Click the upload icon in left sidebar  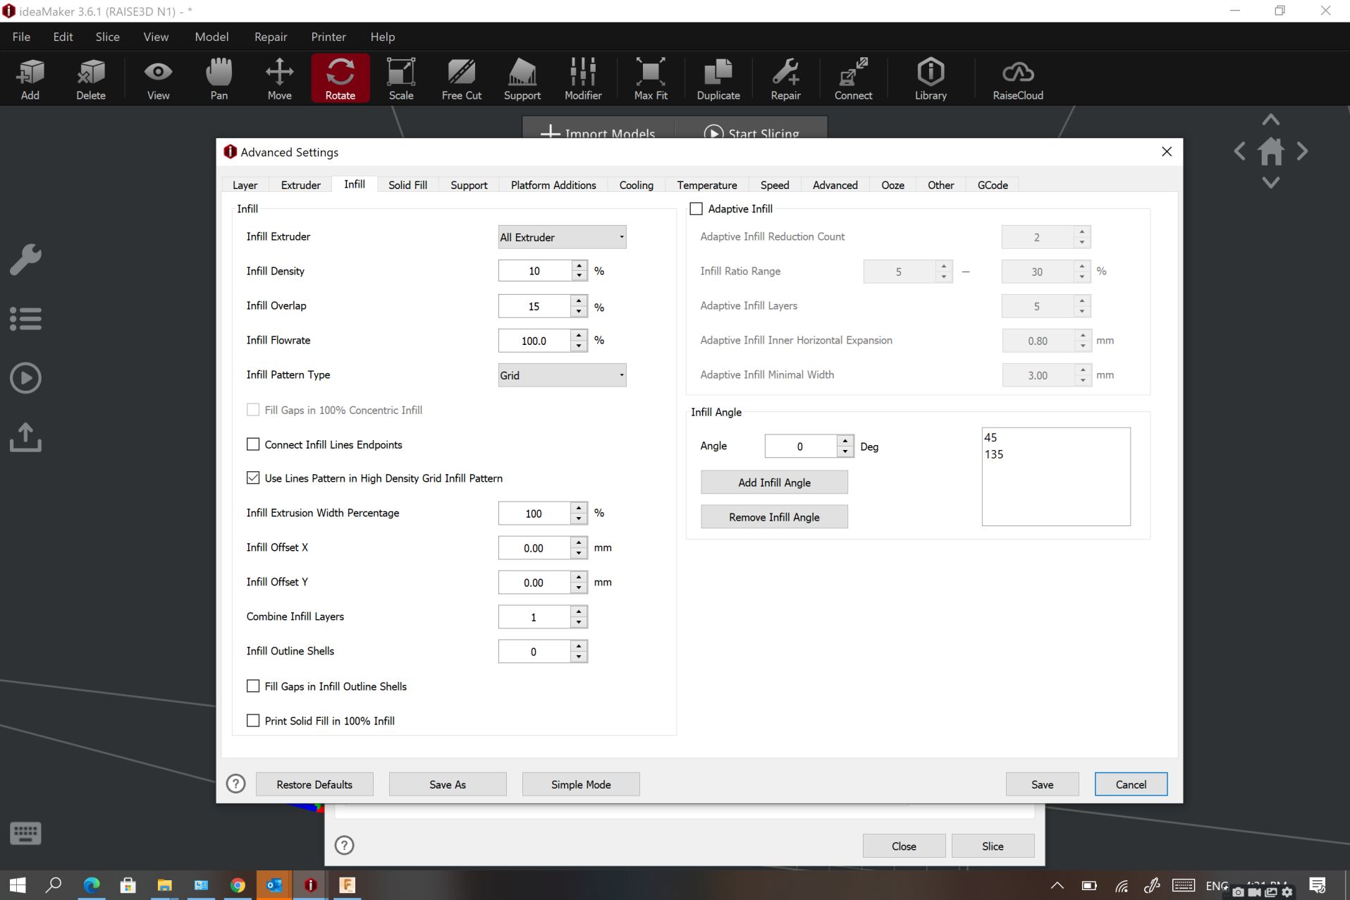(26, 437)
